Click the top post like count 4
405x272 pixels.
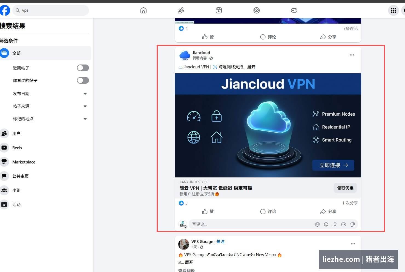pyautogui.click(x=183, y=28)
